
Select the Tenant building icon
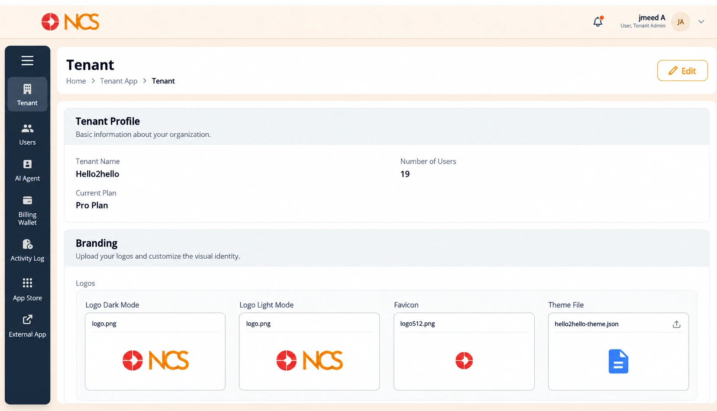coord(27,89)
